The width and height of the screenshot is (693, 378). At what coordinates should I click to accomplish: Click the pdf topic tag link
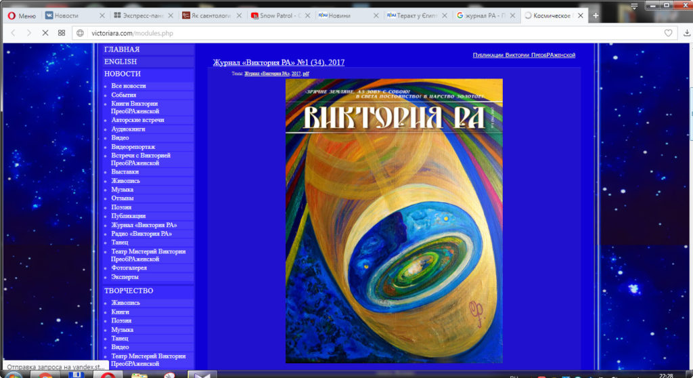pos(306,73)
